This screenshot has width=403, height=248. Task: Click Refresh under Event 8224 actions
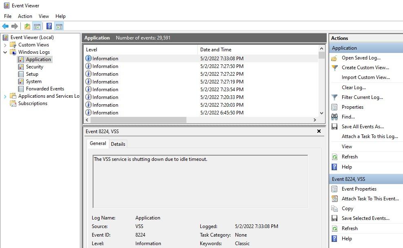click(x=350, y=228)
